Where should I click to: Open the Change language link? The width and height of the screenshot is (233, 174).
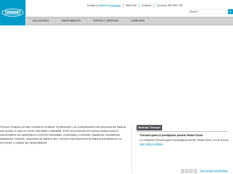click(x=115, y=5)
